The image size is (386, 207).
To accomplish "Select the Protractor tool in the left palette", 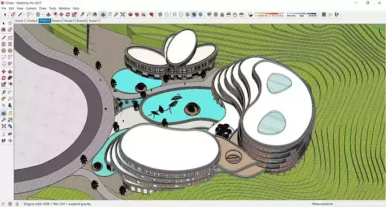I will pyautogui.click(x=3, y=99).
